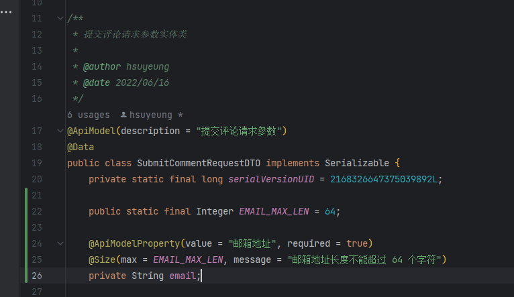Click the @Data annotation
The height and width of the screenshot is (297, 514).
81,147
